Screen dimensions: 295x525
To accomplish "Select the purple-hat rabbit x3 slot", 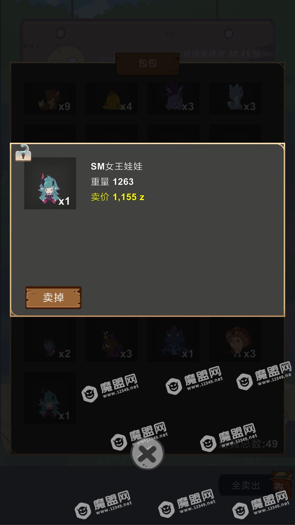I will 173,99.
